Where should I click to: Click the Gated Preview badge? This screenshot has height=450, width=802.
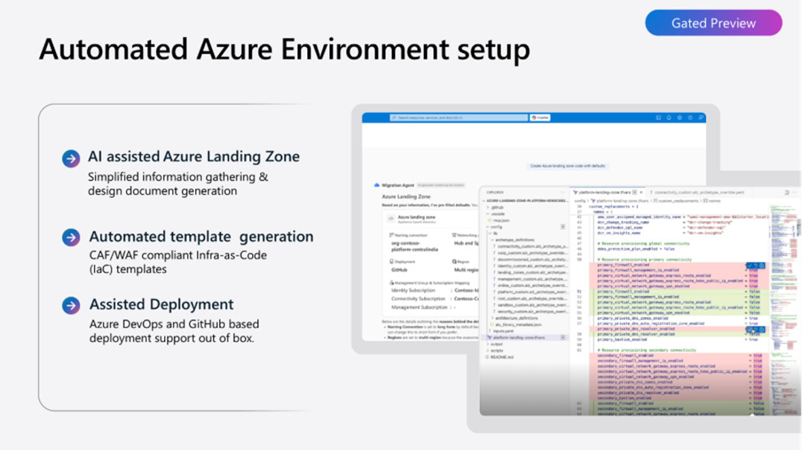(713, 23)
